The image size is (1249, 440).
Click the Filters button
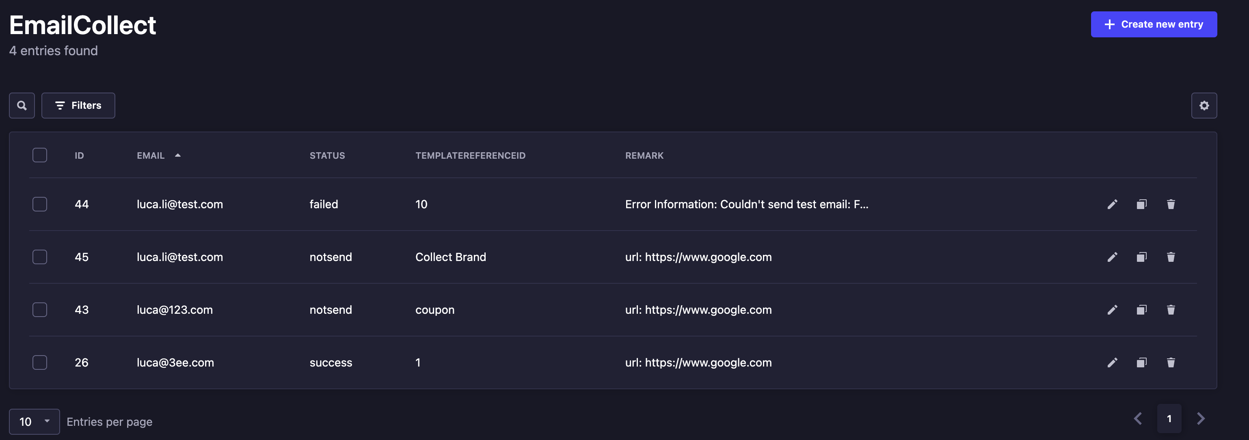(78, 105)
